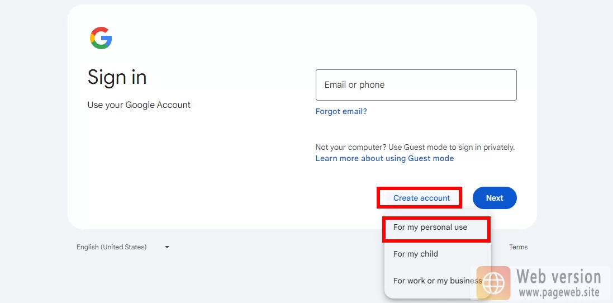Focus the Email or phone field

[x=416, y=85]
